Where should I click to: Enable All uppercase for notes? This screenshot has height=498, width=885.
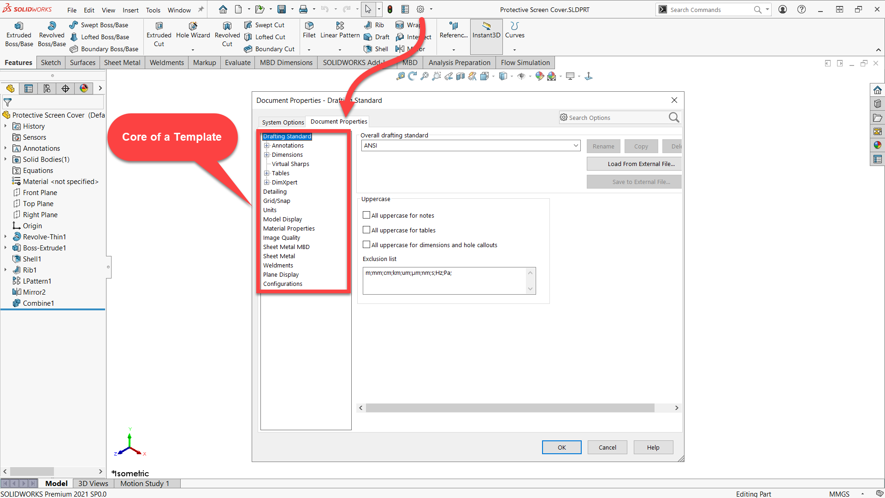pyautogui.click(x=366, y=215)
